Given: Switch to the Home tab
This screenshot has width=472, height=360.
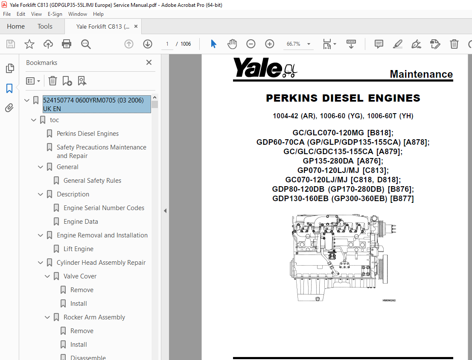Looking at the screenshot, I should pos(16,26).
